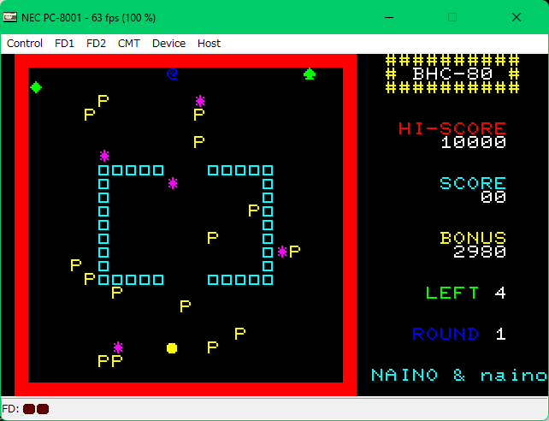Select the green diamond sprite
The width and height of the screenshot is (549, 421).
pos(36,87)
